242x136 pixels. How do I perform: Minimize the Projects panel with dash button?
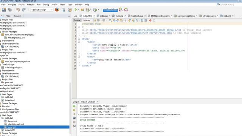(69, 16)
